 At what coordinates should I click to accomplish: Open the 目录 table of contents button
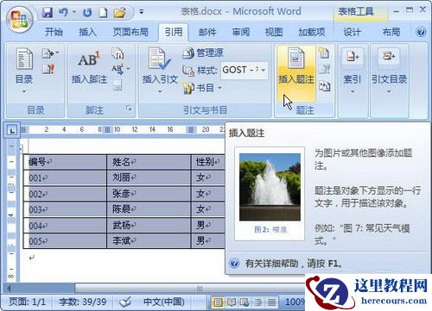[x=24, y=71]
